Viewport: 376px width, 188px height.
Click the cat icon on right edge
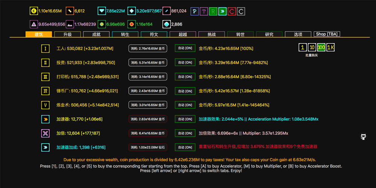(363, 137)
